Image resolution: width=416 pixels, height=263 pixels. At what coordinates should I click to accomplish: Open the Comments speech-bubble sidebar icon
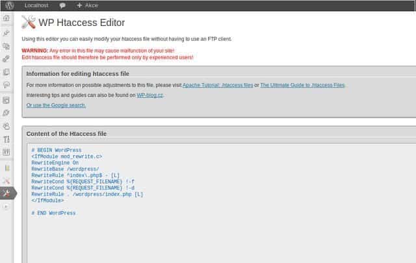pos(6,85)
